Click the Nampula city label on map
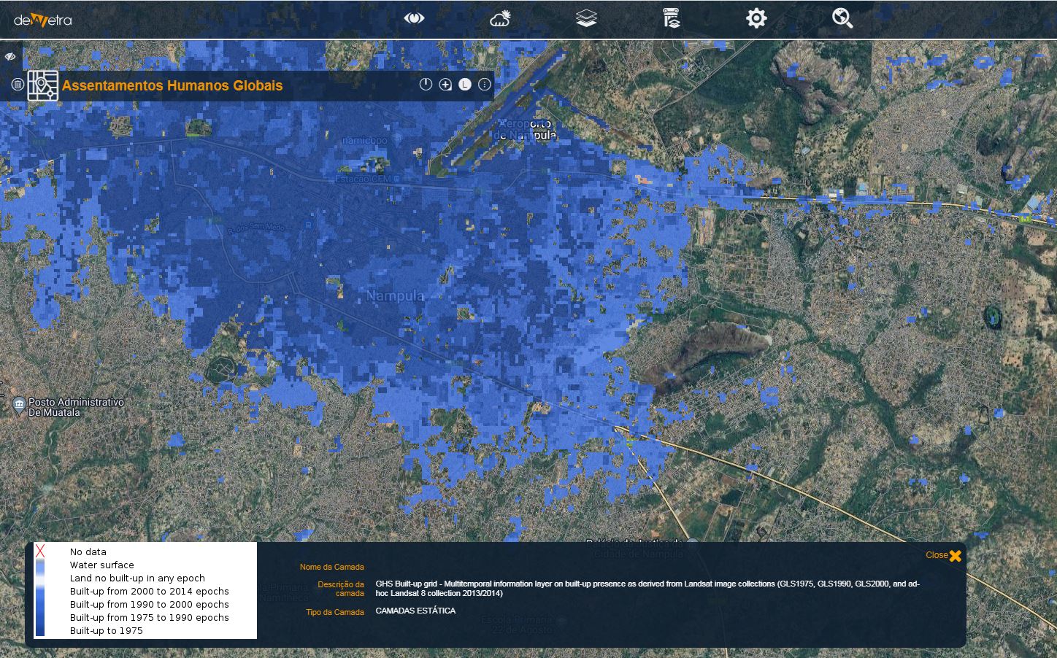This screenshot has width=1057, height=658. (395, 296)
